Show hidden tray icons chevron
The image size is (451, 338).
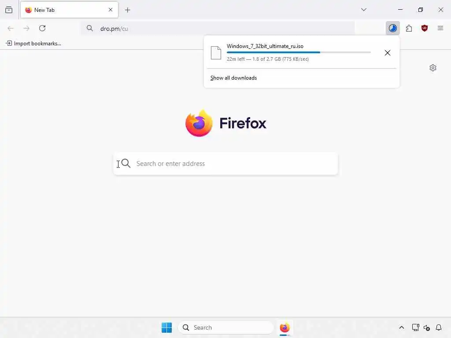click(402, 327)
